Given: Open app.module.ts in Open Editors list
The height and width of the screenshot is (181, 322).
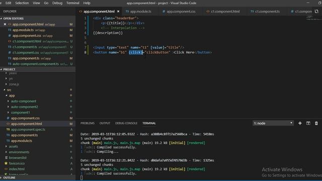Looking at the screenshot, I should click(38, 30).
